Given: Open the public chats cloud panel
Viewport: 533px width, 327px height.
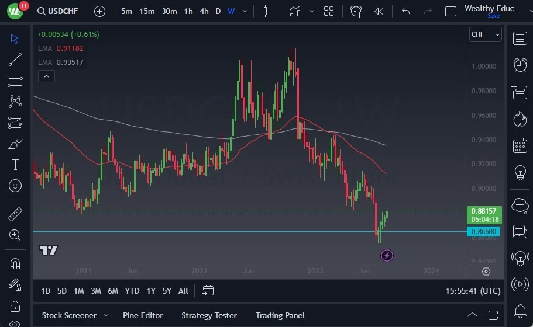Looking at the screenshot, I should [x=520, y=206].
